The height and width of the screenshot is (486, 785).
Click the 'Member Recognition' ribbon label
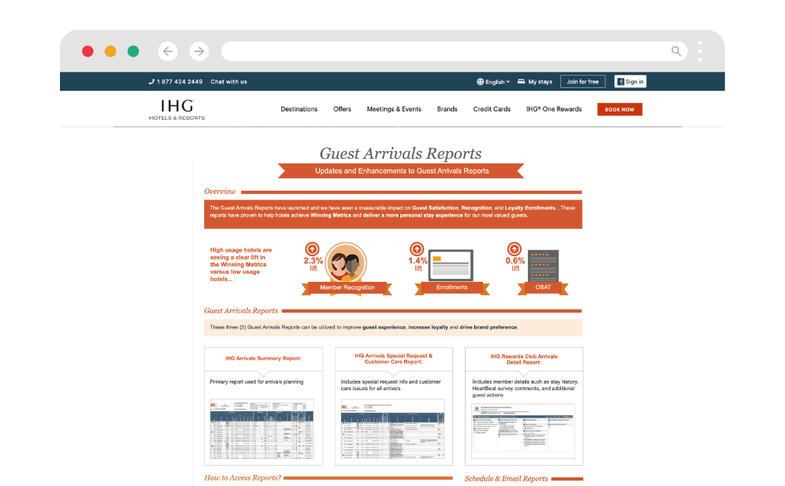point(347,287)
